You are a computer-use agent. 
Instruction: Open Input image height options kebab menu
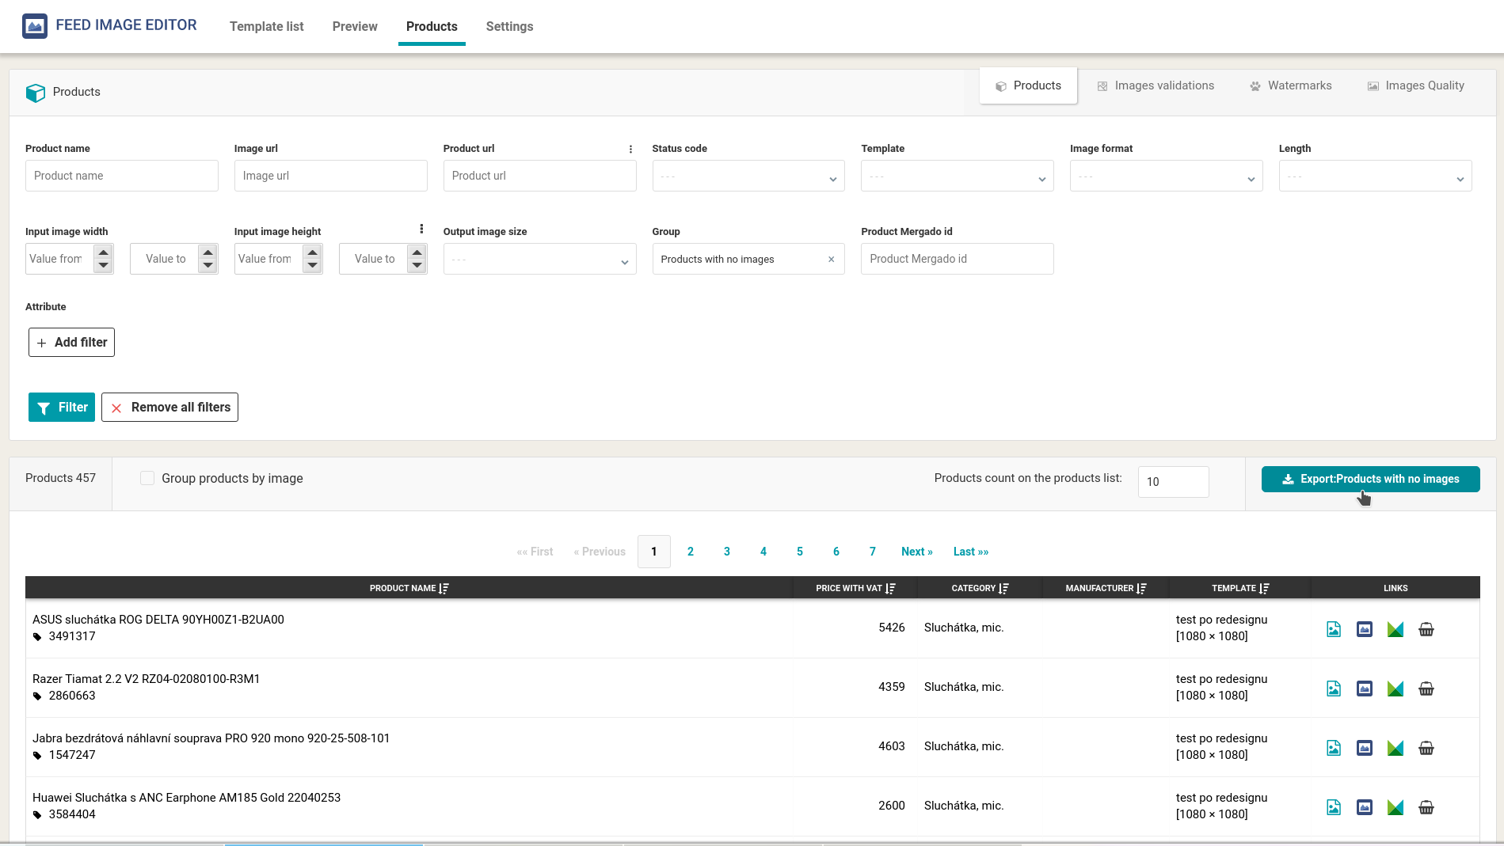coord(421,229)
